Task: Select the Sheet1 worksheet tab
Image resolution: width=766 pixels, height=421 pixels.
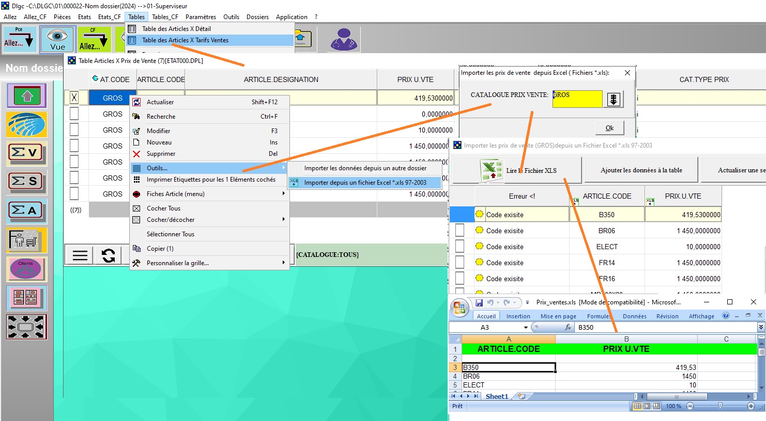Action: click(x=497, y=396)
